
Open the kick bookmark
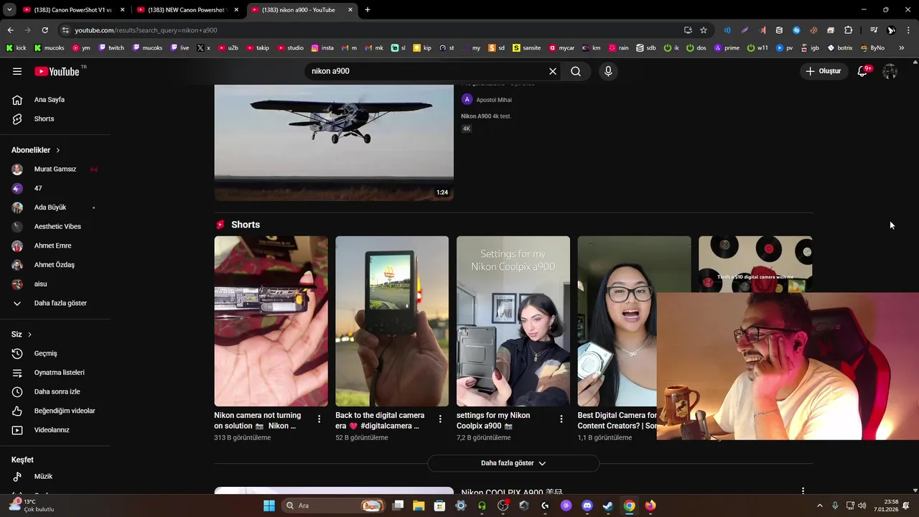coord(16,48)
